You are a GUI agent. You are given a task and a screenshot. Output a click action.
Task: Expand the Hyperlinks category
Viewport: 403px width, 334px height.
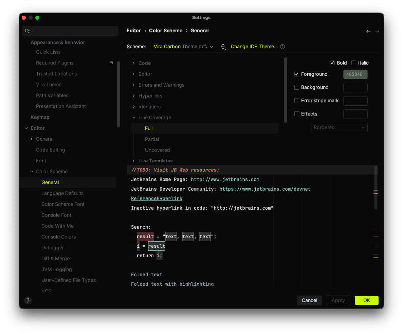coord(134,96)
